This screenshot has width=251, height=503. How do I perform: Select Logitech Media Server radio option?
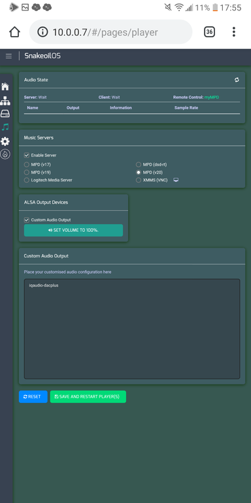point(27,180)
